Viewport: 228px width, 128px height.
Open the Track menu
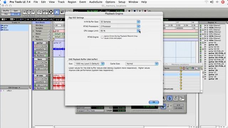click(61, 2)
